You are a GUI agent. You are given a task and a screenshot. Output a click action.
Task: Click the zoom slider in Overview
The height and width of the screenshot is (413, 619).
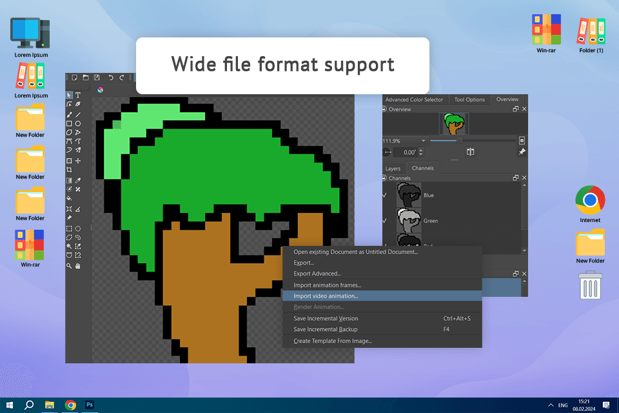[473, 140]
